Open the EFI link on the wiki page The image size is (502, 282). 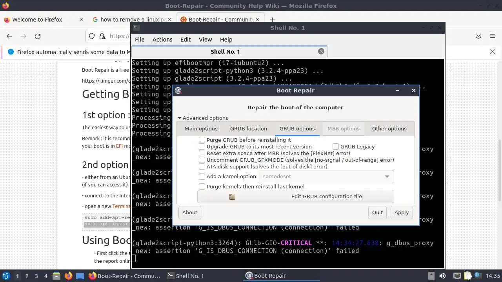[119, 146]
